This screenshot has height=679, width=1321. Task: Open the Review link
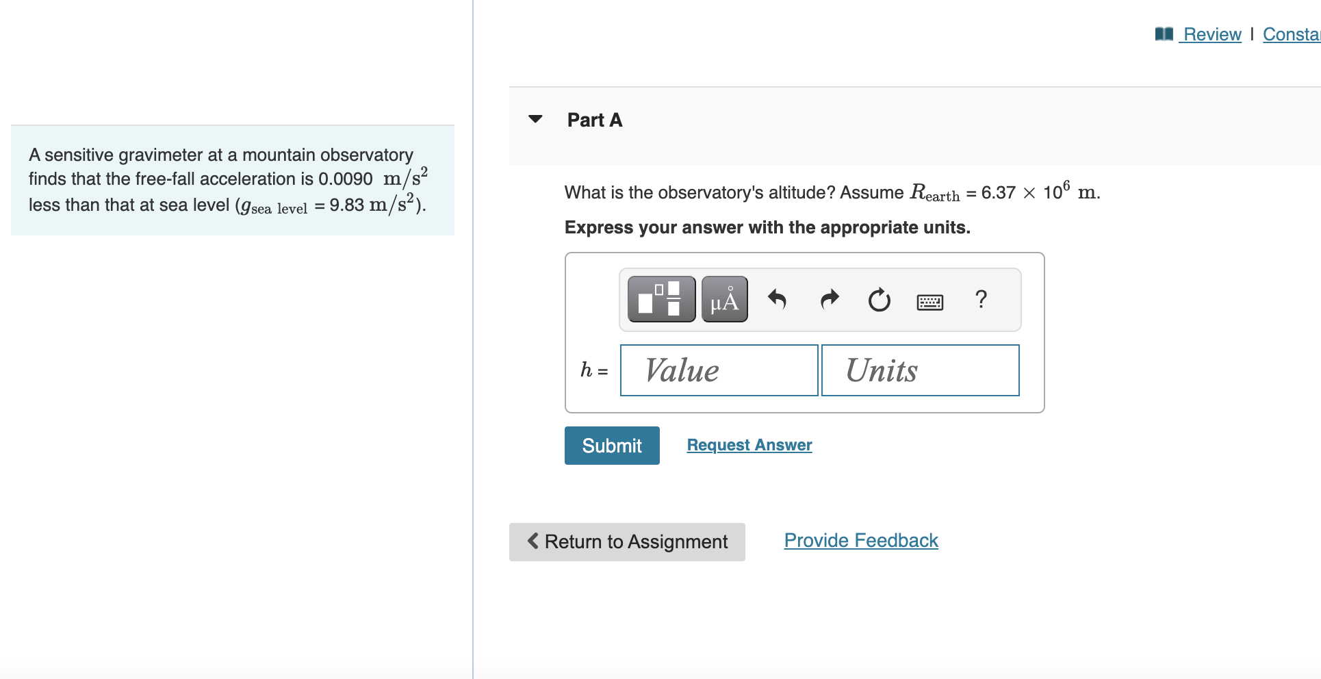tap(1211, 34)
